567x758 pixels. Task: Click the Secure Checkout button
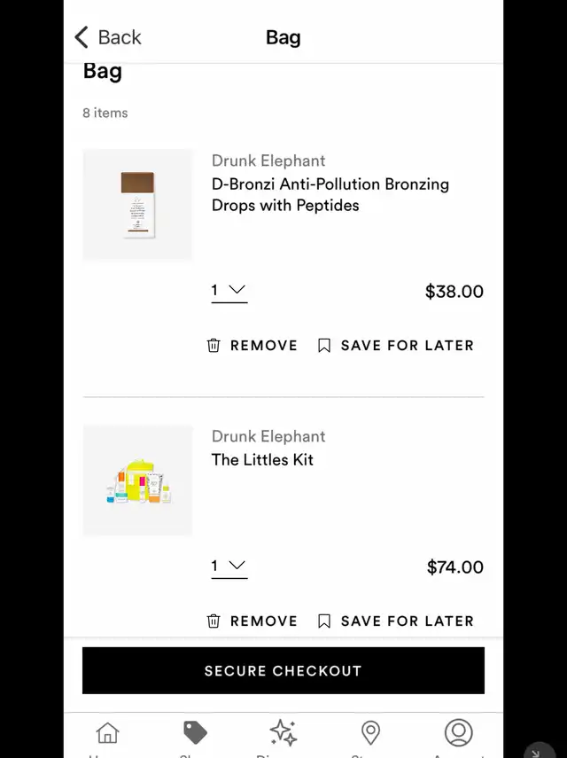(283, 670)
